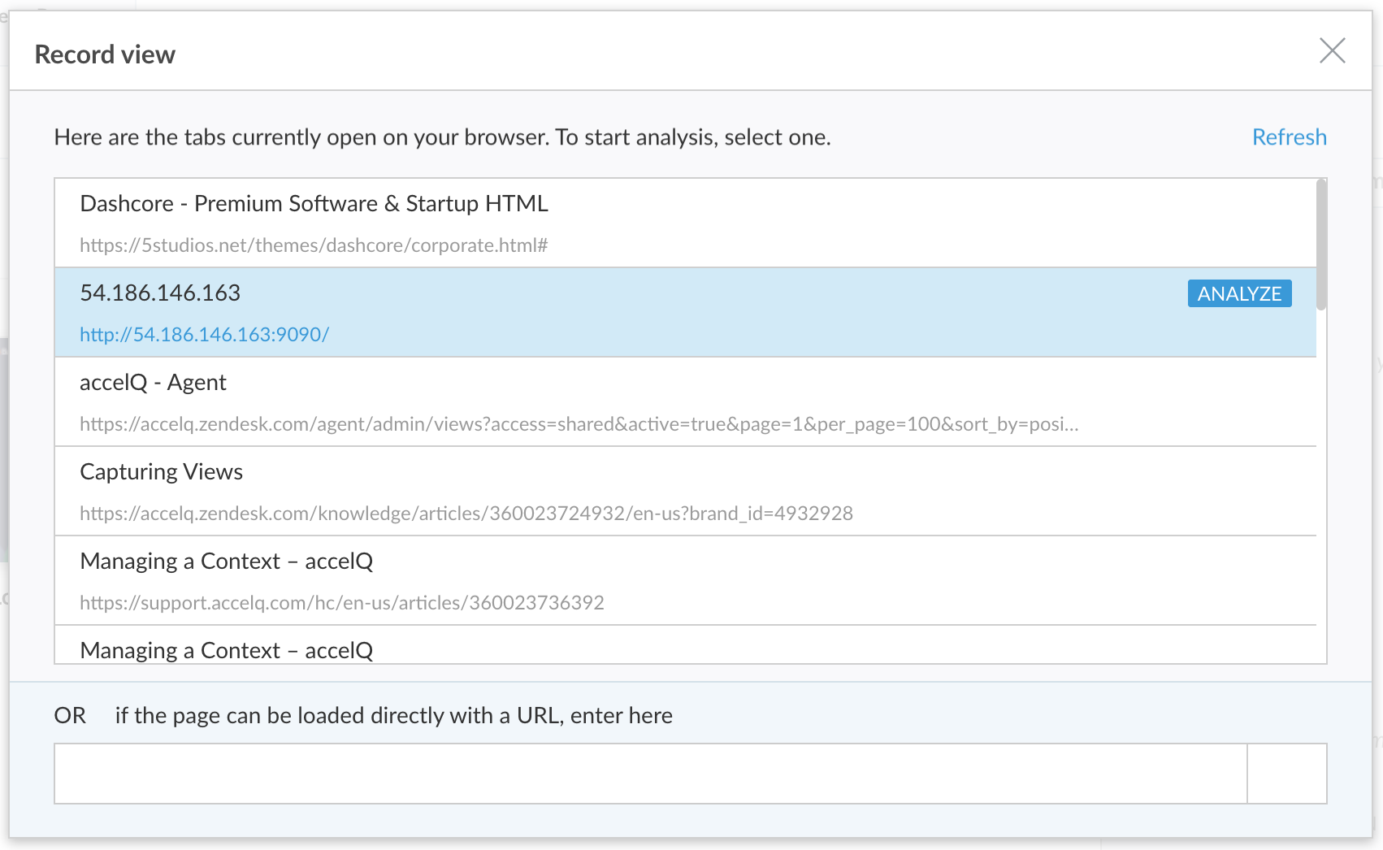1383x850 pixels.
Task: Click the tab list vertical scrollbar
Action: click(x=1321, y=245)
